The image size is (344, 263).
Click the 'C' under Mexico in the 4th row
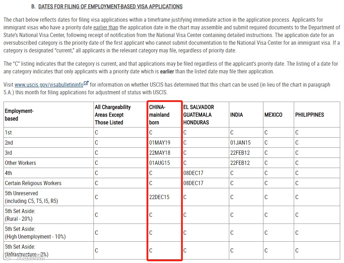tap(266, 173)
